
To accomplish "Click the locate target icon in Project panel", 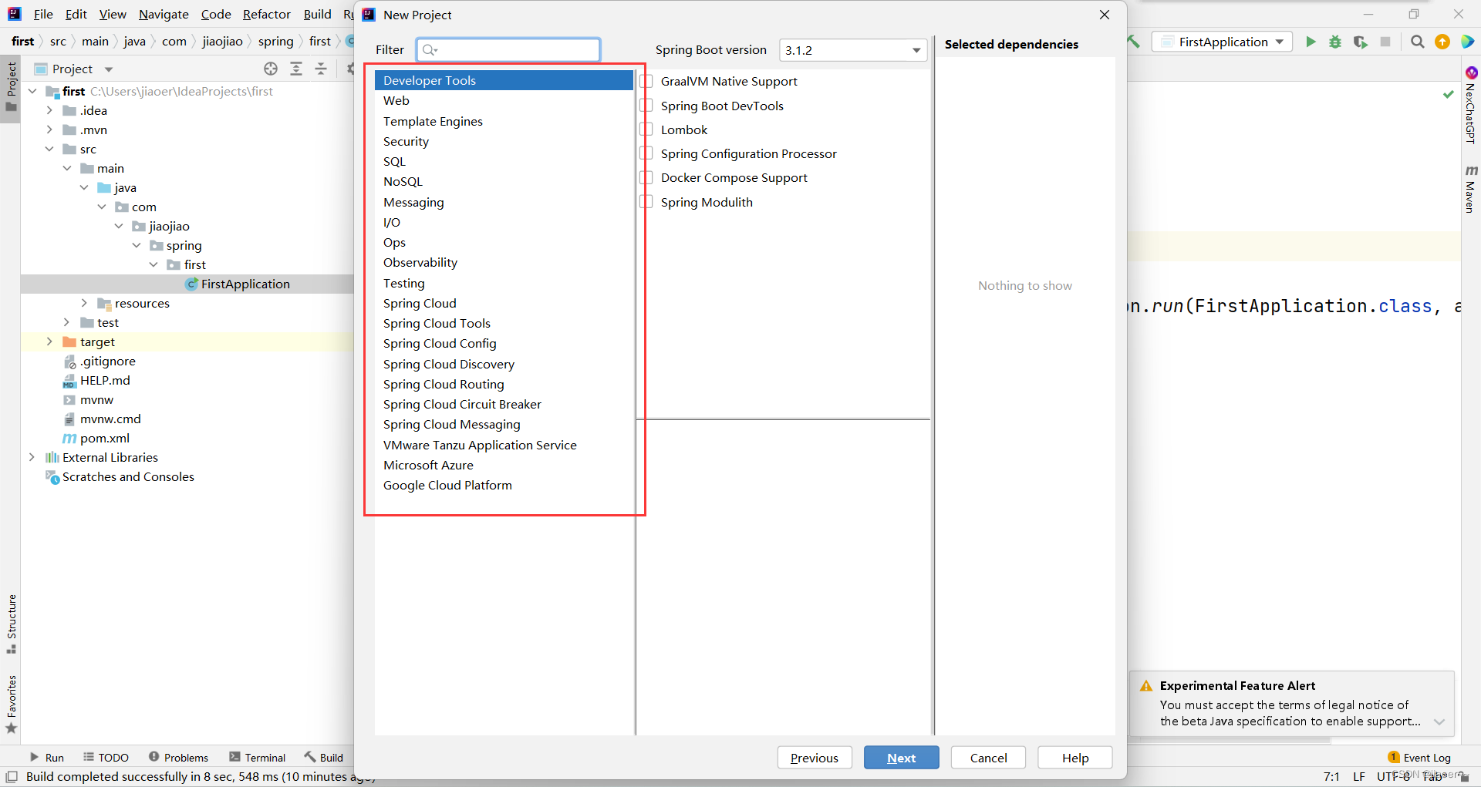I will 271,69.
